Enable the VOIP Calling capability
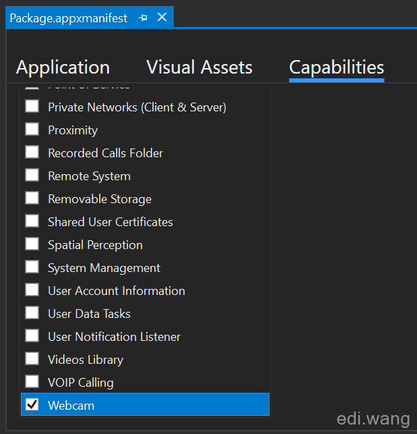 pos(32,382)
